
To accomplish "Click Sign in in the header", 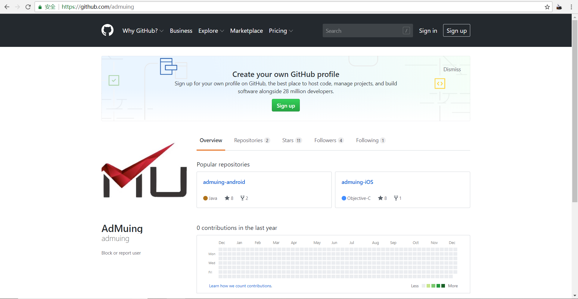I will click(428, 31).
